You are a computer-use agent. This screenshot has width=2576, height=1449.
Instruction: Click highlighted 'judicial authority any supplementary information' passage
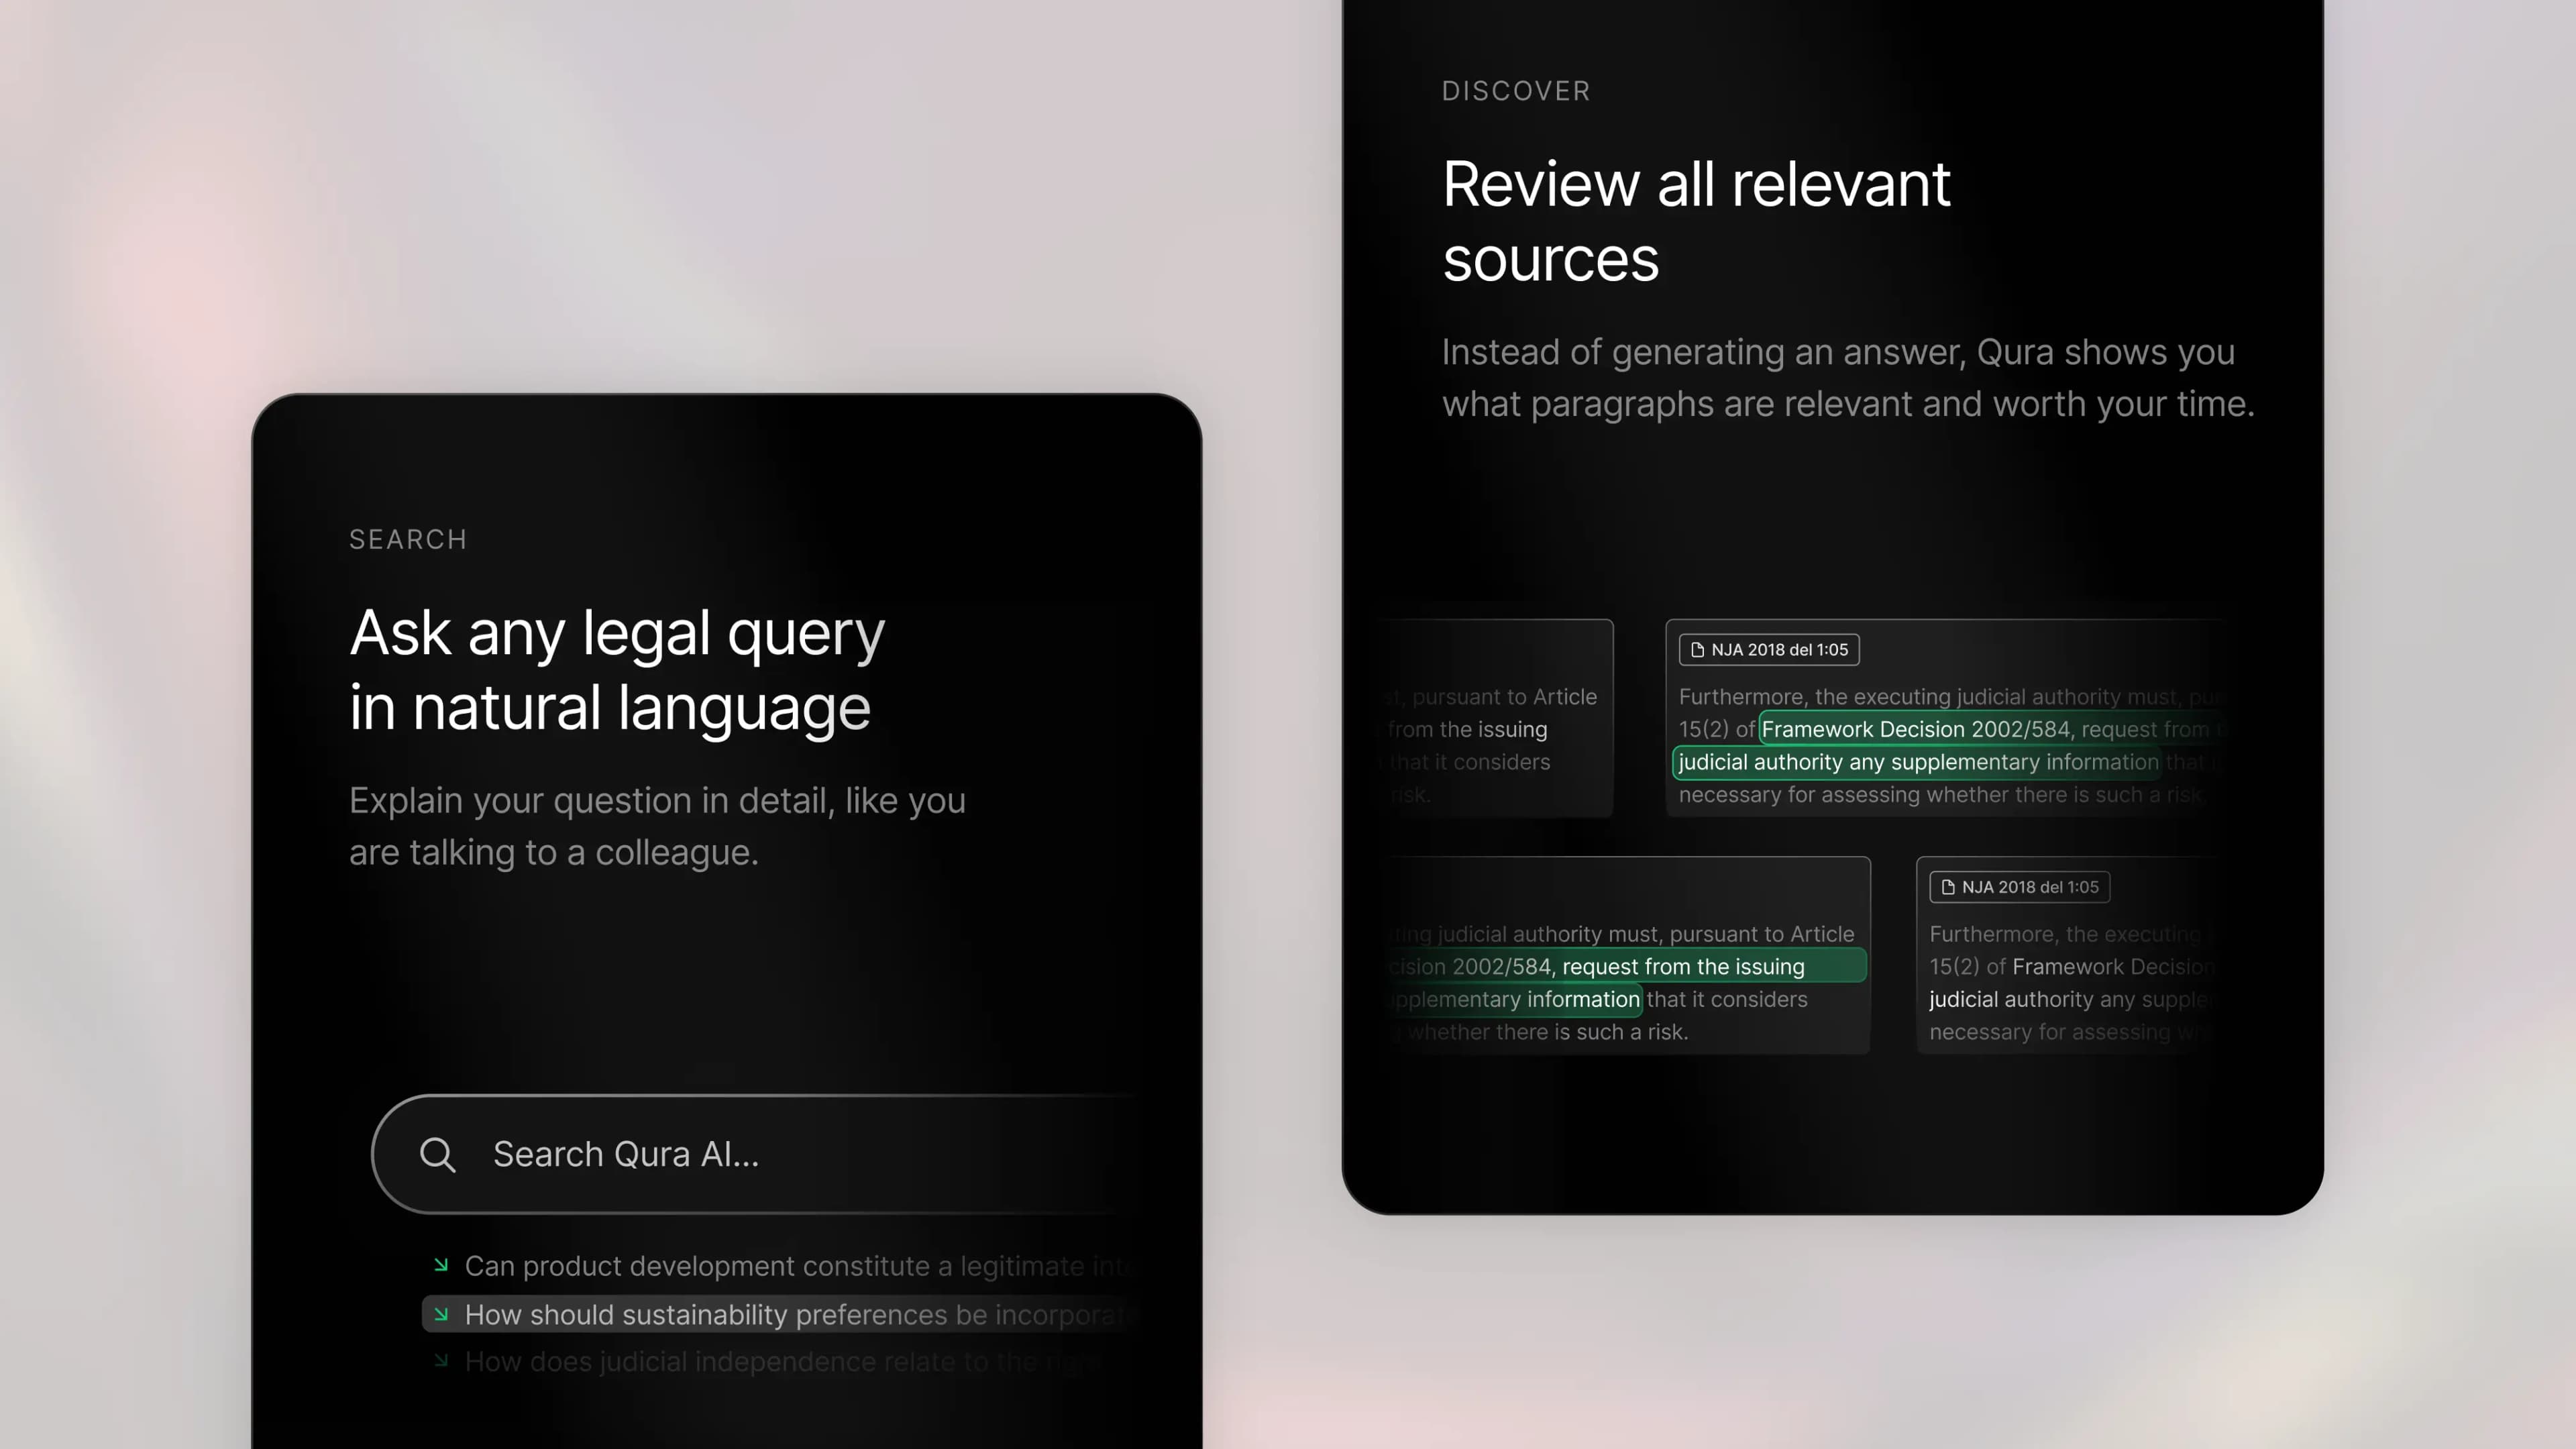pyautogui.click(x=1918, y=762)
